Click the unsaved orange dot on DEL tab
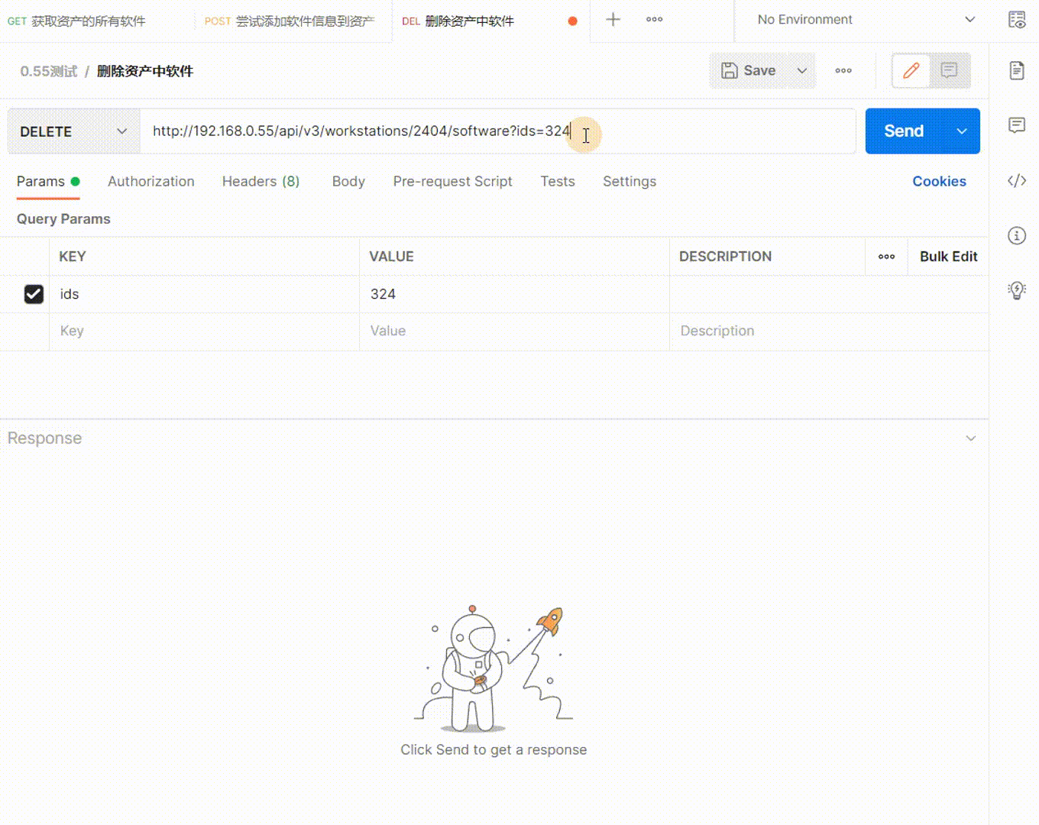The height and width of the screenshot is (825, 1039). pos(572,21)
